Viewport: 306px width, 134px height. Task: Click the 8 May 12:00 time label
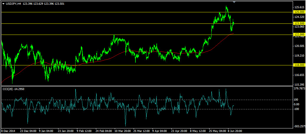point(198,131)
